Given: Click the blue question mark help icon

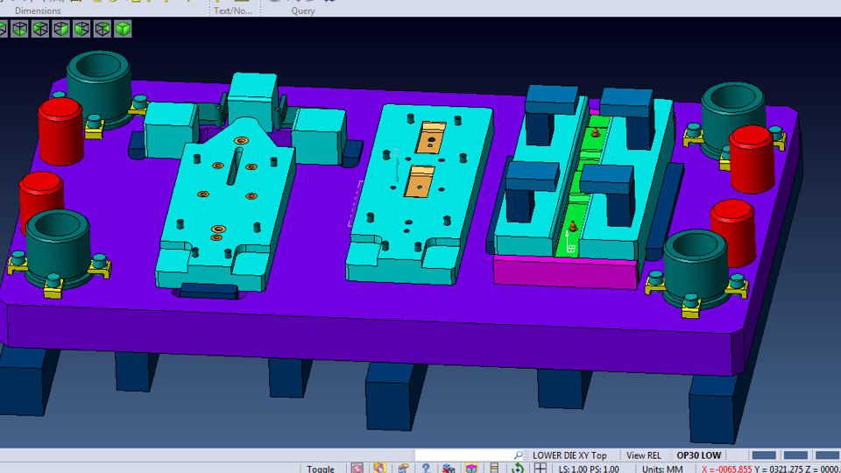Looking at the screenshot, I should 425,469.
